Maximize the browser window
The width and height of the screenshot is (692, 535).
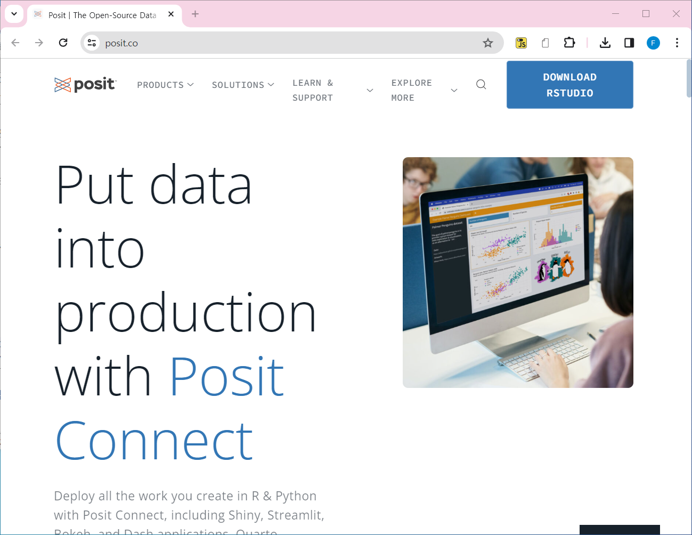(646, 14)
